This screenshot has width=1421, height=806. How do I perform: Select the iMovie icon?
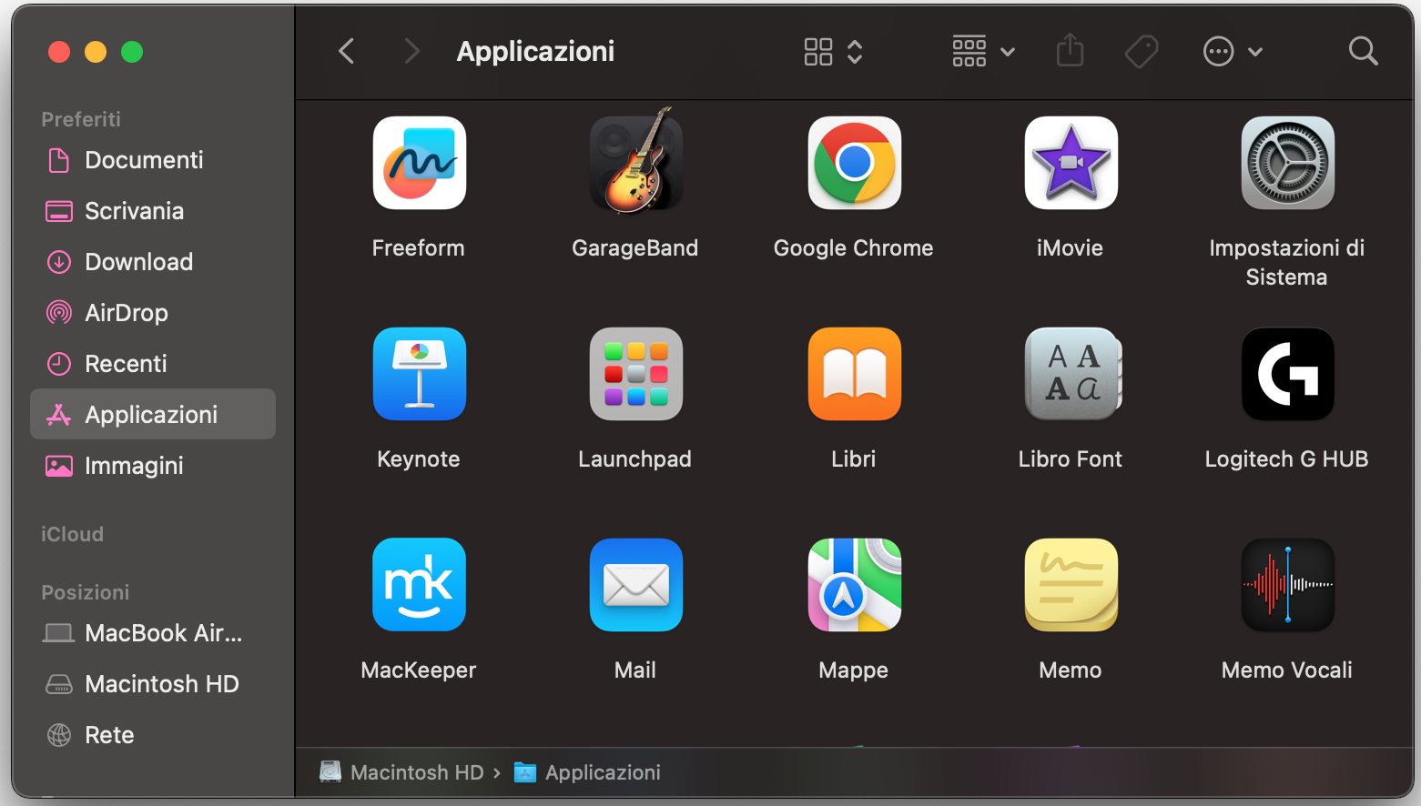click(1071, 164)
